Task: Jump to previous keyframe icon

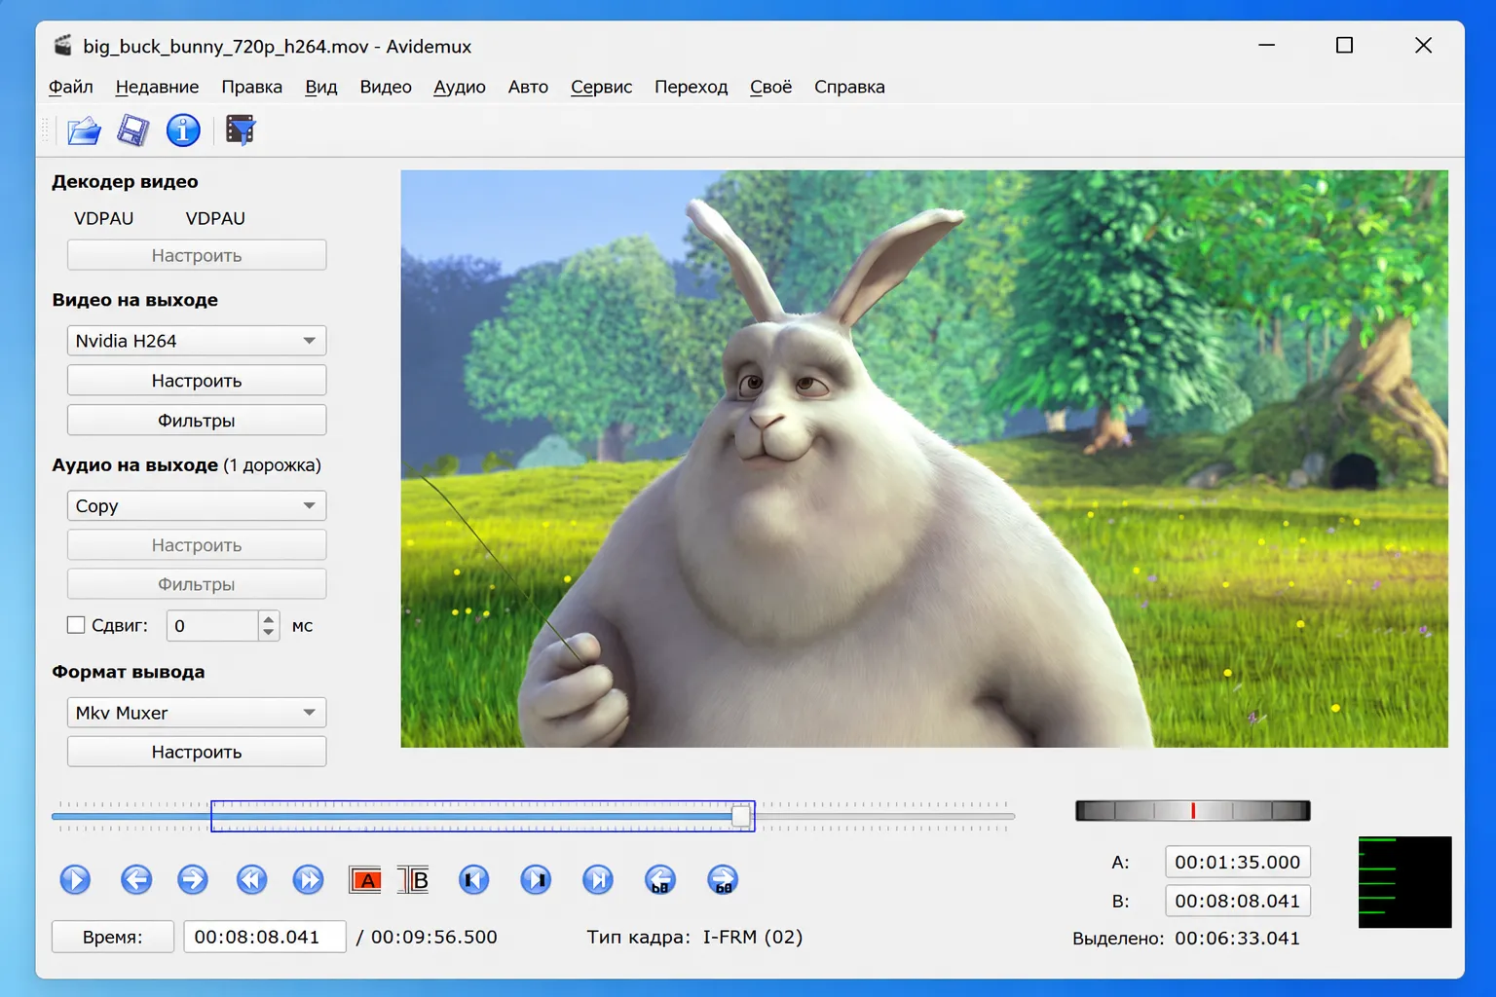Action: [x=251, y=880]
